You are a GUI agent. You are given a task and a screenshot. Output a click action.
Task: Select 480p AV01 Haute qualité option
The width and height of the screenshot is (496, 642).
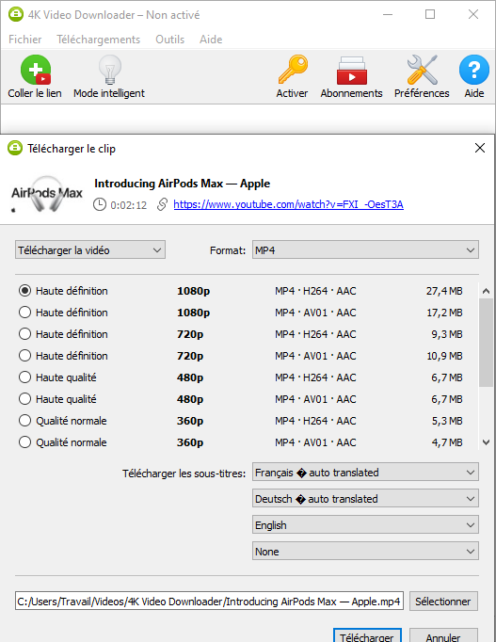coord(25,399)
